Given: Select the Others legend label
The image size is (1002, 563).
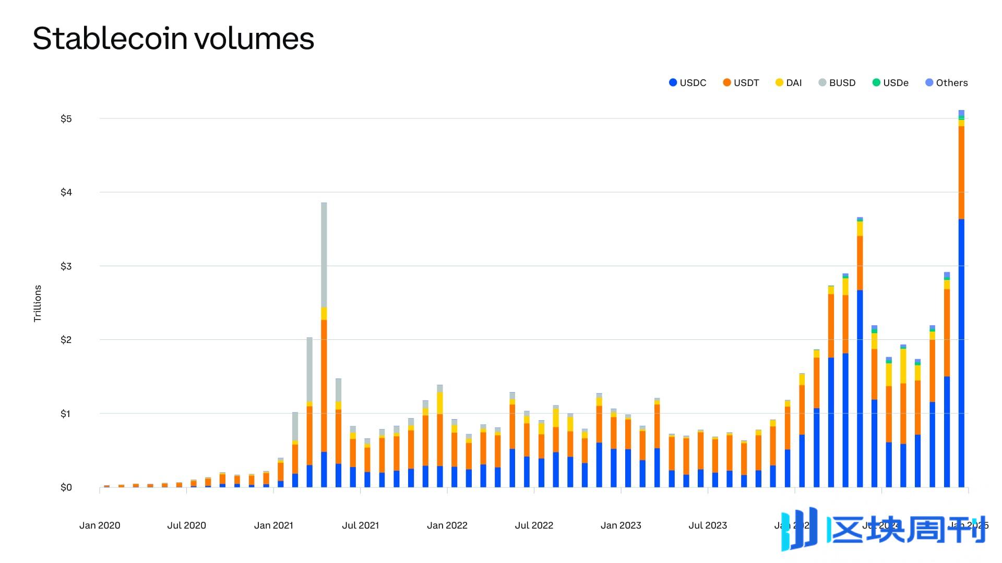Looking at the screenshot, I should 952,83.
